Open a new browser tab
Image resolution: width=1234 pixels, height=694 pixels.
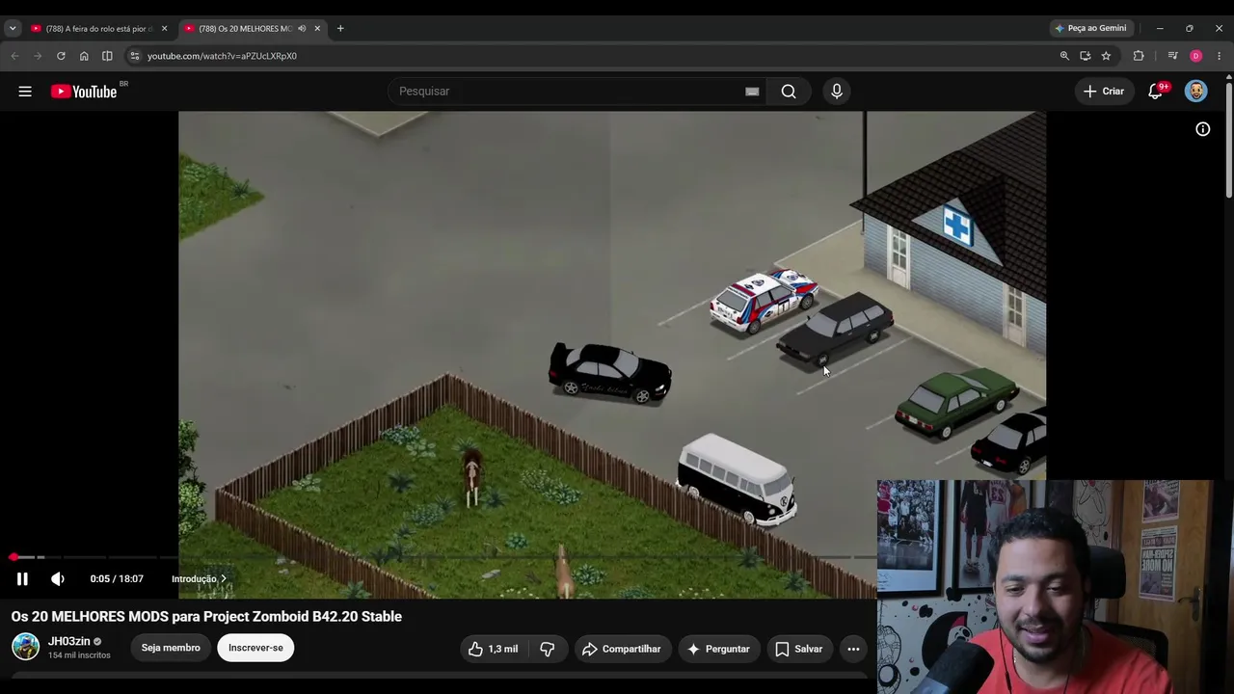tap(340, 29)
